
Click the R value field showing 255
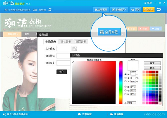tap(133, 87)
